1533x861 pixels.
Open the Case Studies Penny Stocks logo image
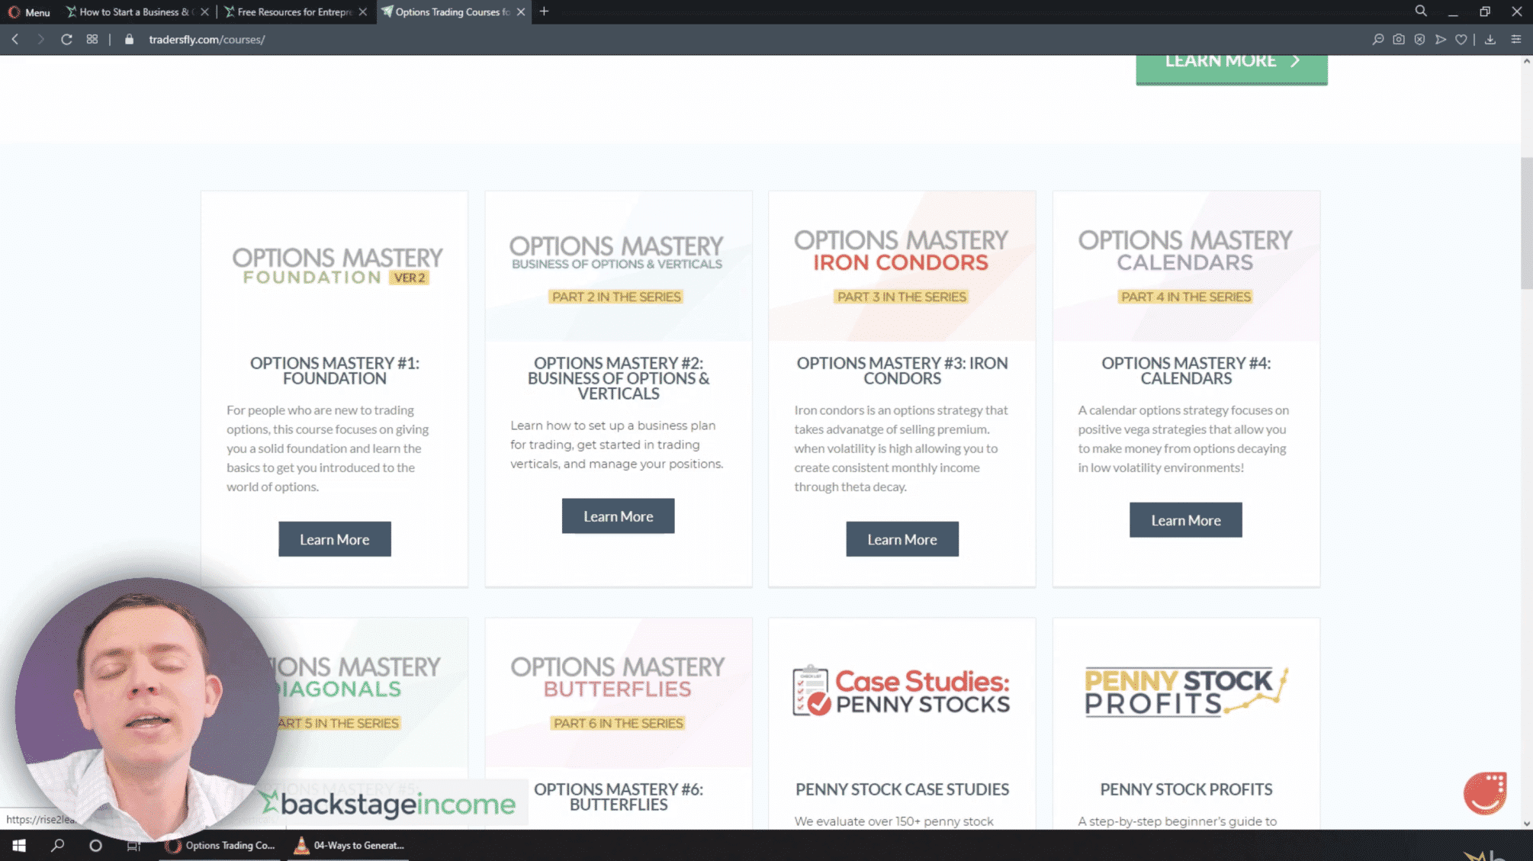click(x=901, y=692)
